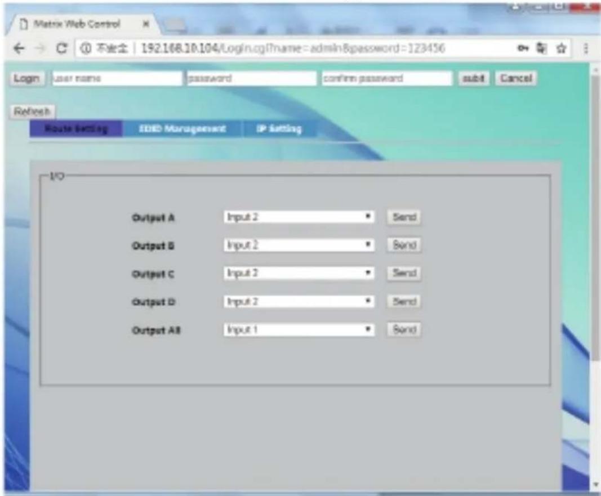Click the Refresh button
The image size is (601, 496).
[32, 111]
